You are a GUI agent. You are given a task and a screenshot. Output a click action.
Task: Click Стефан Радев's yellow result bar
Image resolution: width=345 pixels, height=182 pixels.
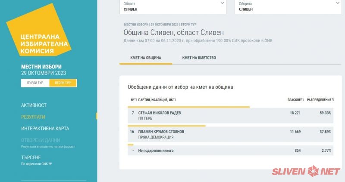(x=189, y=107)
